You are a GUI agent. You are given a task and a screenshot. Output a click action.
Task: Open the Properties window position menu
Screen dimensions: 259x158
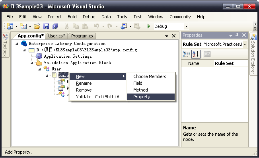(231, 35)
